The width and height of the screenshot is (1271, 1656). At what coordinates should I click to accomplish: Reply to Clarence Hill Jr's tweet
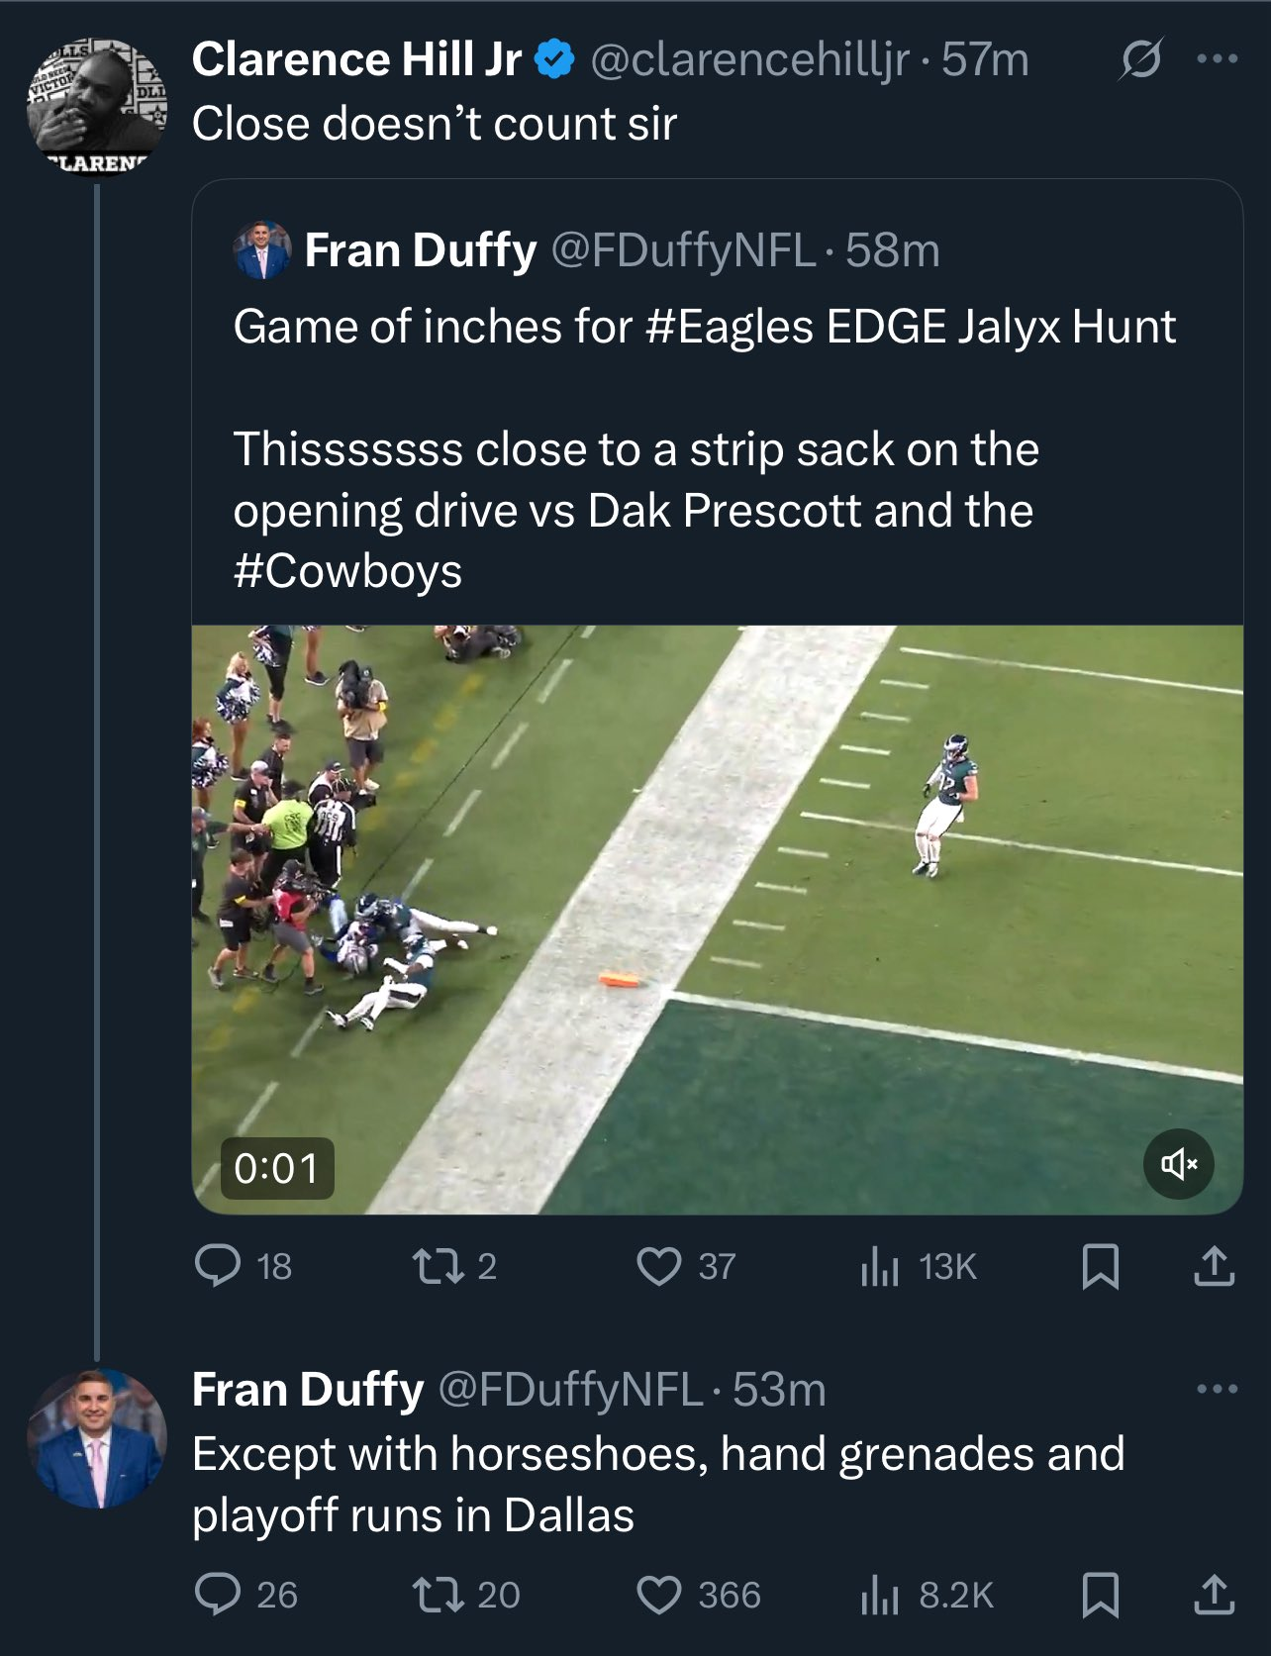(x=218, y=1266)
